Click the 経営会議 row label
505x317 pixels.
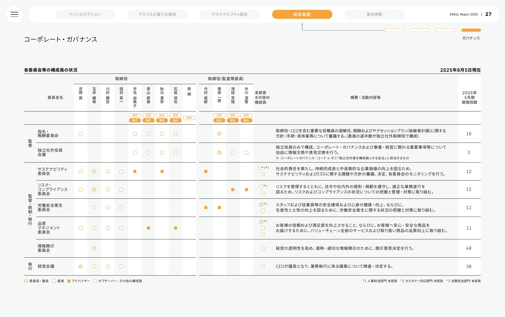coord(46,266)
